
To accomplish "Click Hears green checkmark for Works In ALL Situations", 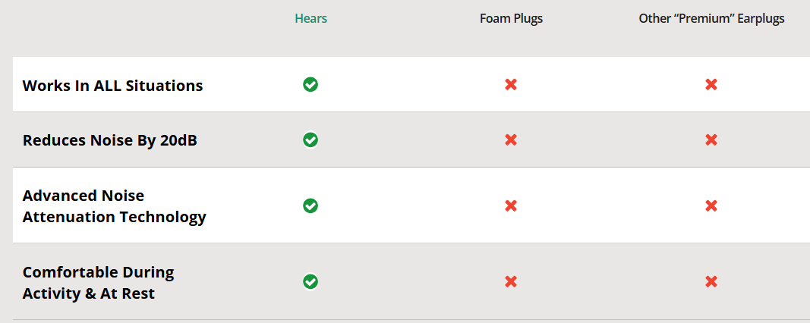I will (x=310, y=84).
